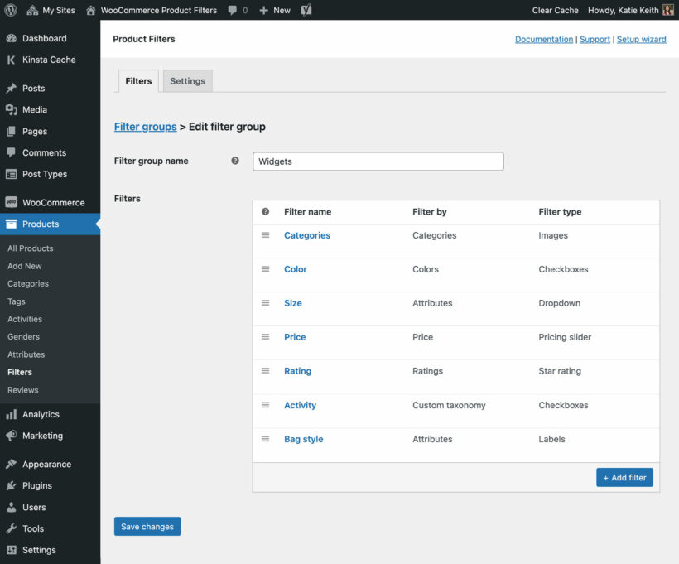Image resolution: width=679 pixels, height=564 pixels.
Task: Click the Filter group name text field
Action: tap(378, 161)
